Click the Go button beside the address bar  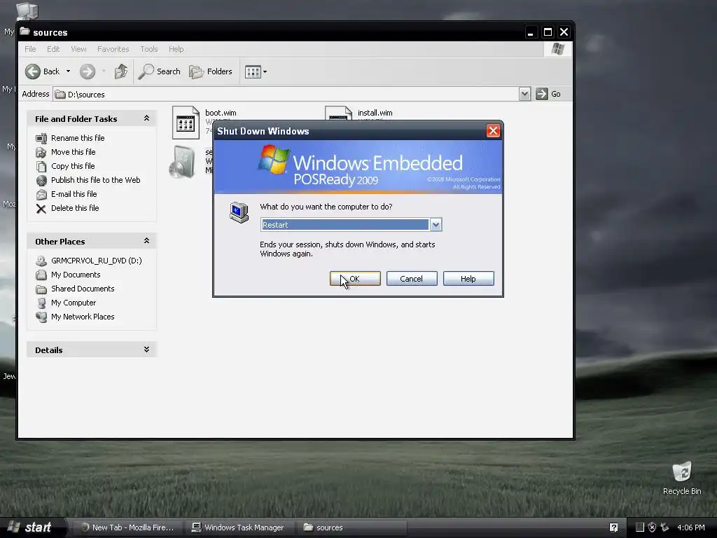548,94
